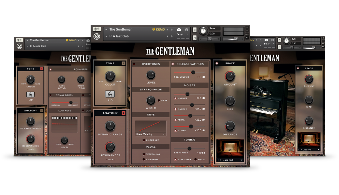Click the Tune value 0.00 field in center window
This screenshot has width=339, height=195.
pyautogui.click(x=214, y=33)
